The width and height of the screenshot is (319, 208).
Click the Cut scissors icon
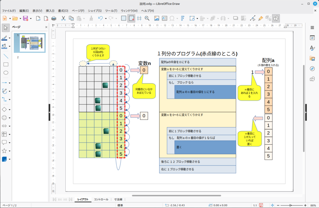[63, 18]
